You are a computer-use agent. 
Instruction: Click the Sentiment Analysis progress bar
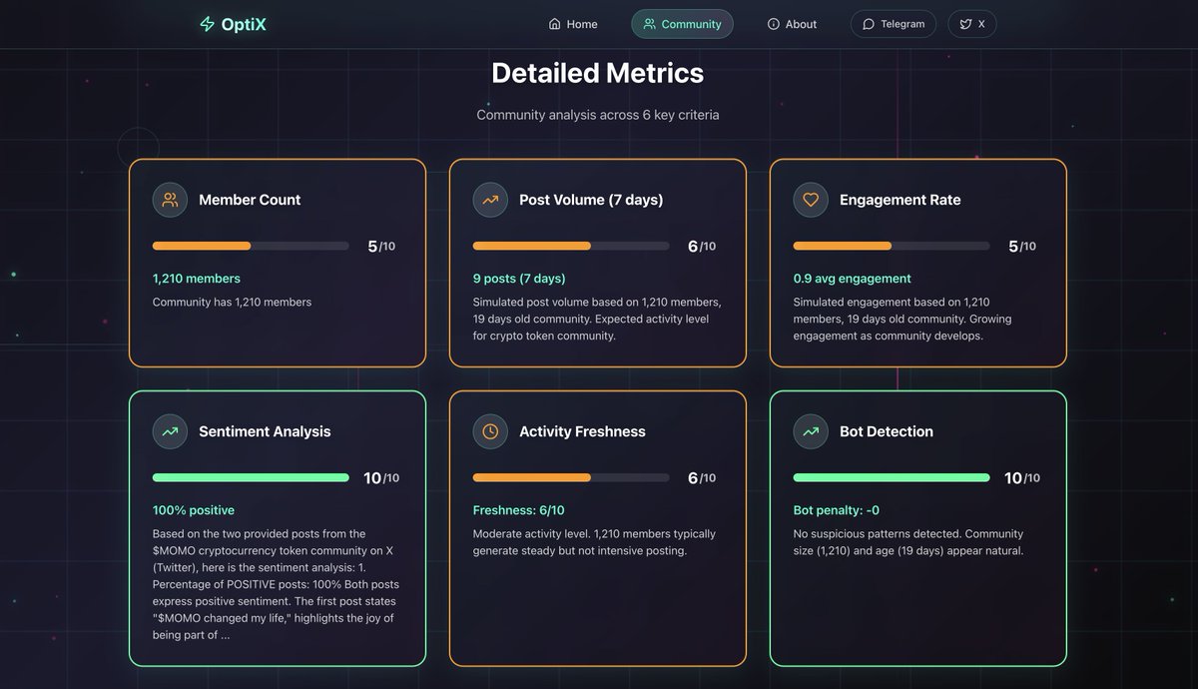point(251,477)
